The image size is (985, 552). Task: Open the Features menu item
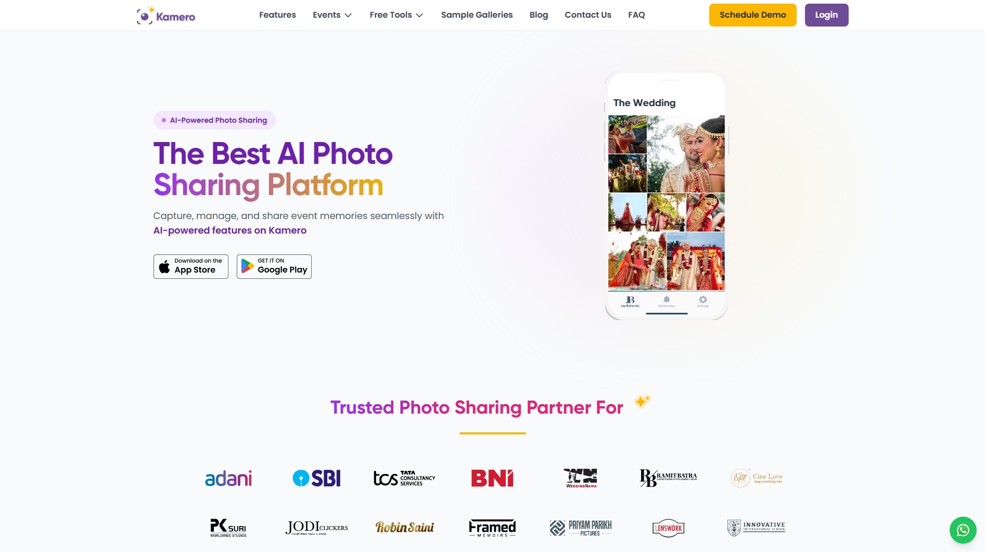(277, 15)
